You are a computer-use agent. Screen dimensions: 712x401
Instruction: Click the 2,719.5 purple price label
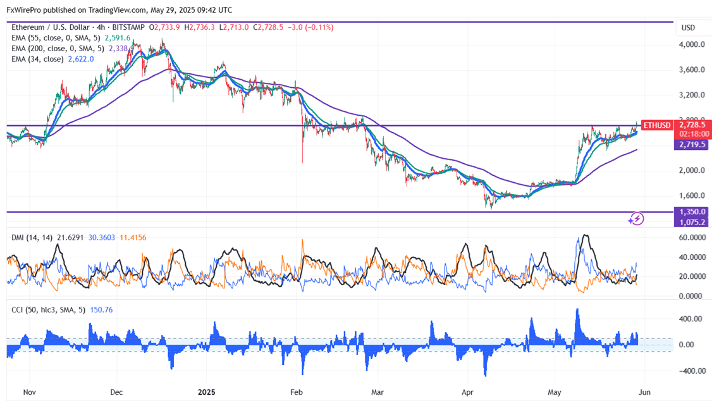pos(691,145)
